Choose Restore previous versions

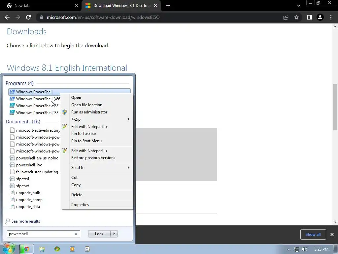pyautogui.click(x=93, y=158)
